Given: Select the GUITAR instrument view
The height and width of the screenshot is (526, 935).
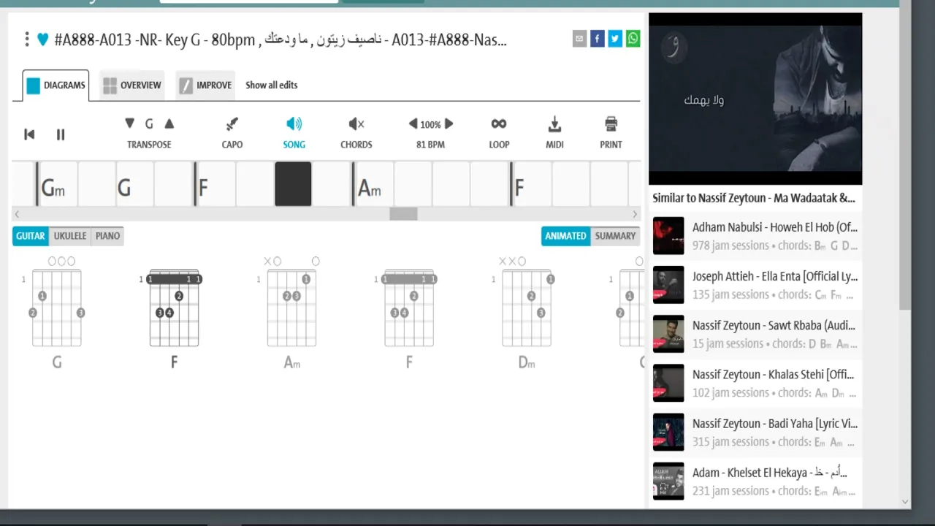Looking at the screenshot, I should tap(31, 236).
